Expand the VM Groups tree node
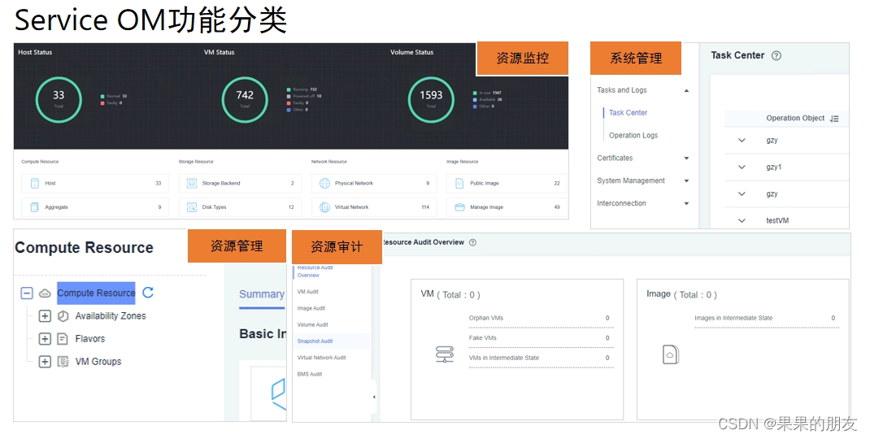Image resolution: width=870 pixels, height=439 pixels. (45, 361)
